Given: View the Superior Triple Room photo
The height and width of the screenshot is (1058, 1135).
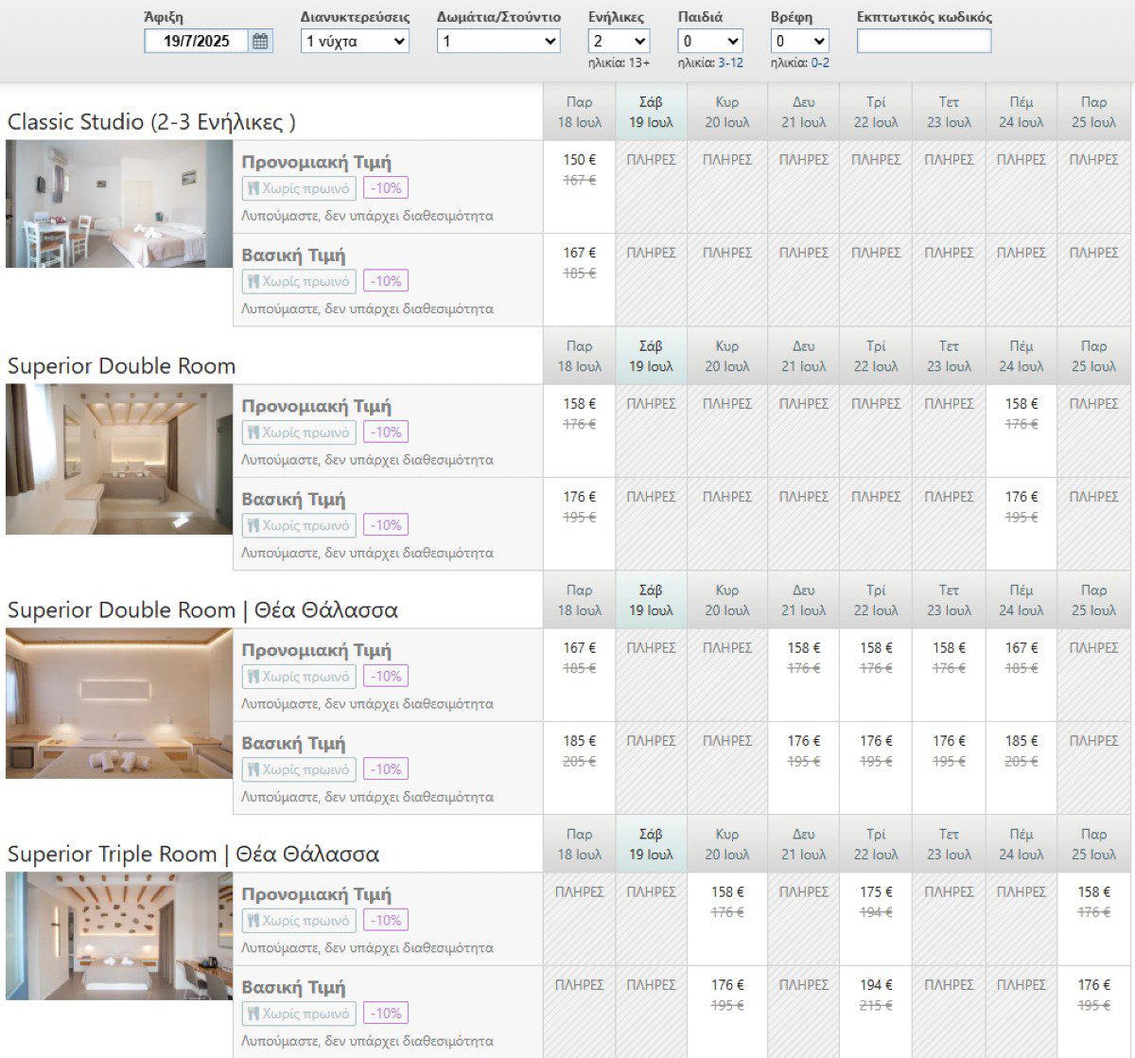Looking at the screenshot, I should pyautogui.click(x=119, y=936).
